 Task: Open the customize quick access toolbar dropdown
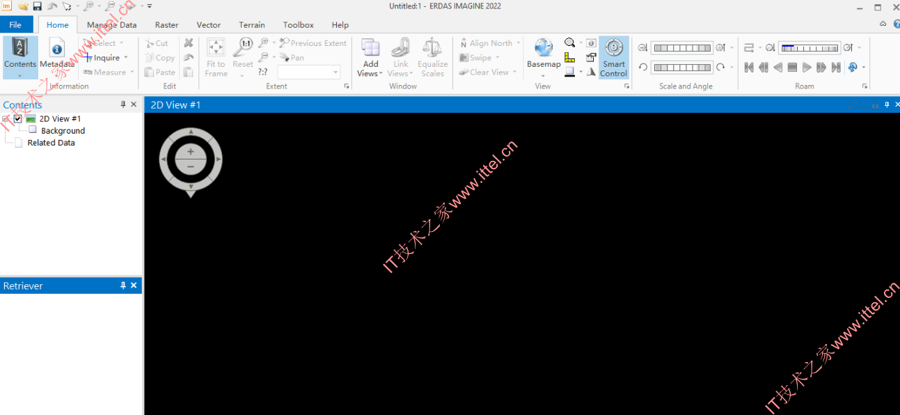click(x=150, y=6)
